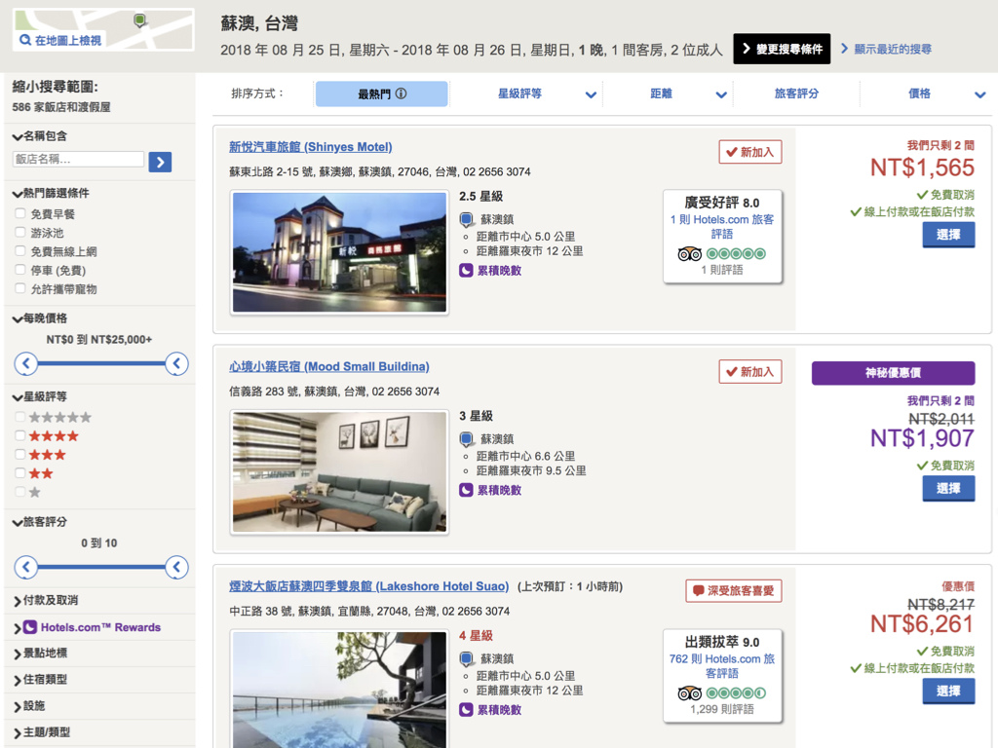Image resolution: width=998 pixels, height=748 pixels.
Task: Expand the 住宿類型 filter section
Action: click(41, 679)
